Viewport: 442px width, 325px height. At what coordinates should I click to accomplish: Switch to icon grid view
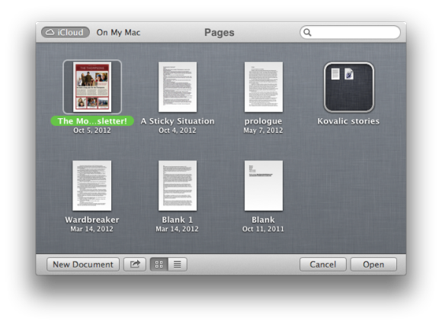pyautogui.click(x=159, y=264)
